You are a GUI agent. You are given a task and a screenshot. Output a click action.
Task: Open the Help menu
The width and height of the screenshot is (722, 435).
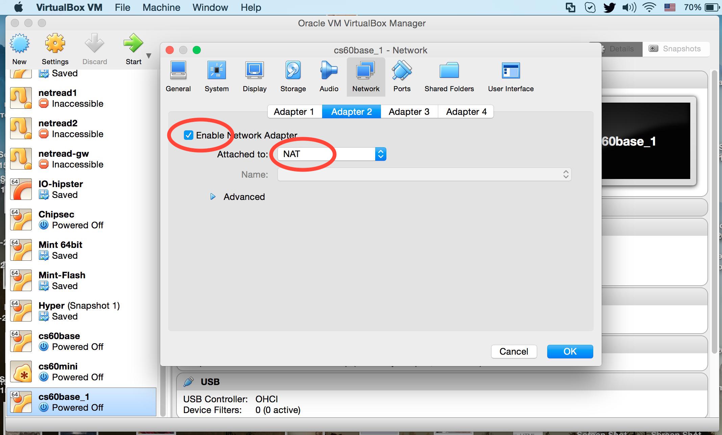251,7
